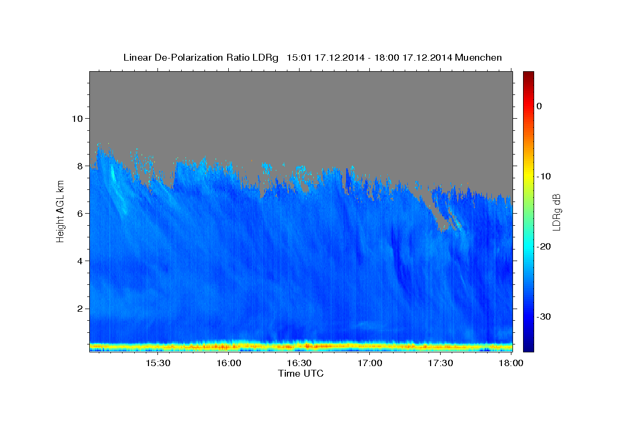
Task: Click the "16:30" time tick label
Action: coord(299,363)
